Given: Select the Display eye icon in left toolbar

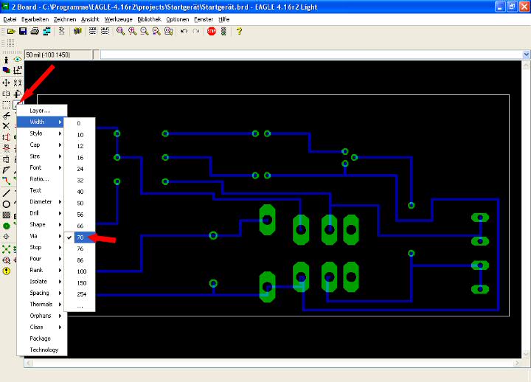Looking at the screenshot, I should (x=17, y=60).
